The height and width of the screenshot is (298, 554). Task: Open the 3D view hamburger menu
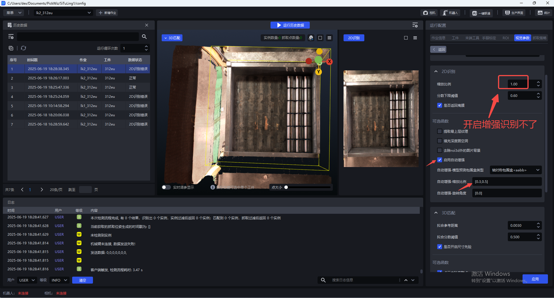(329, 38)
